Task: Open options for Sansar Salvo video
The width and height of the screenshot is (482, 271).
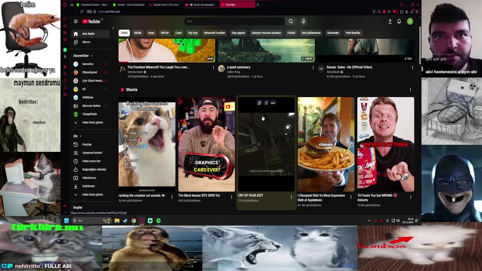Action: tap(412, 68)
